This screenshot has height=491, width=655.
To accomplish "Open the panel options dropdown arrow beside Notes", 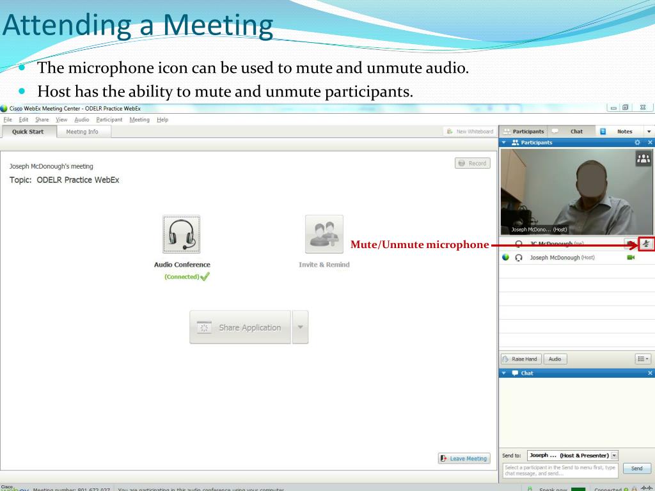I will [649, 132].
